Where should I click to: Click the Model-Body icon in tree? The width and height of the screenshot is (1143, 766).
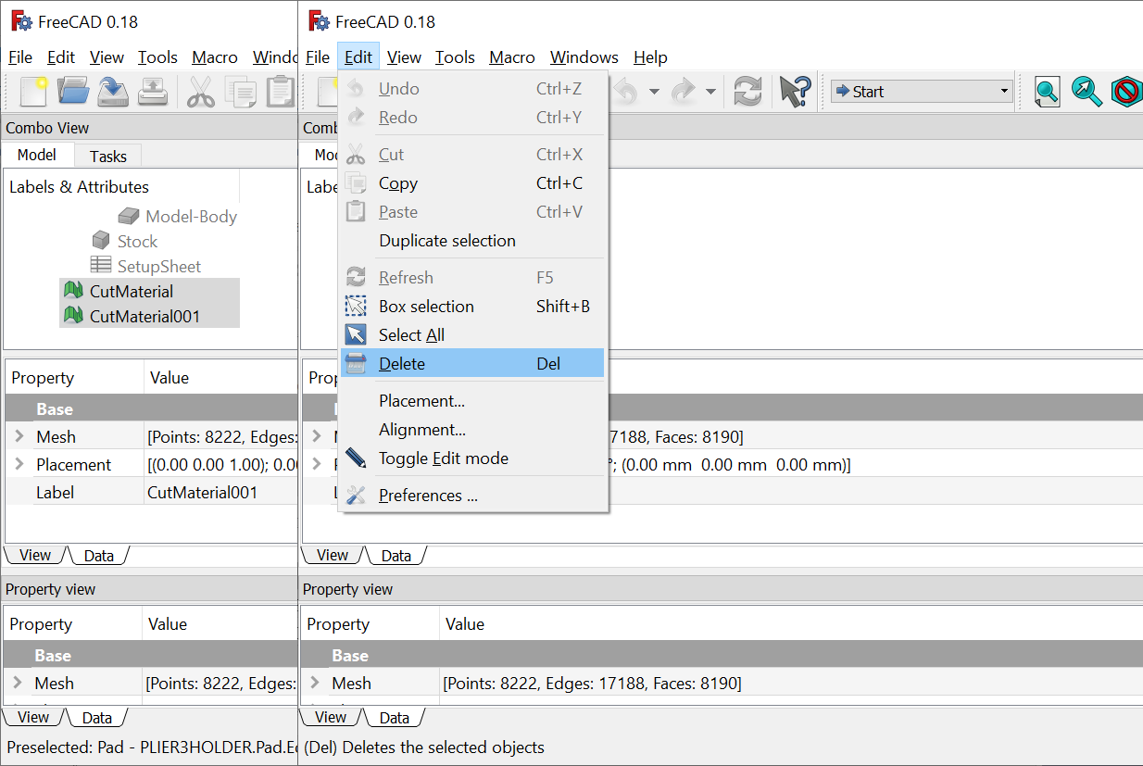(129, 216)
